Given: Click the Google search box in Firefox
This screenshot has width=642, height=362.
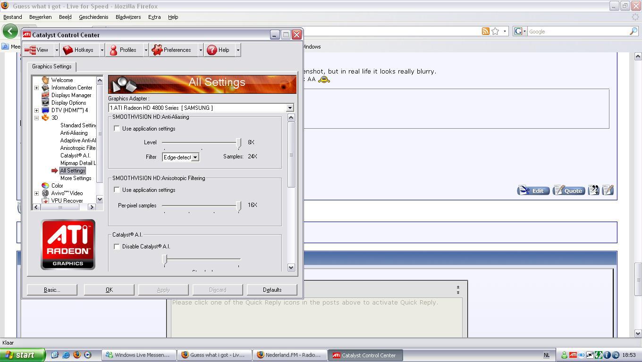Looking at the screenshot, I should tap(578, 32).
